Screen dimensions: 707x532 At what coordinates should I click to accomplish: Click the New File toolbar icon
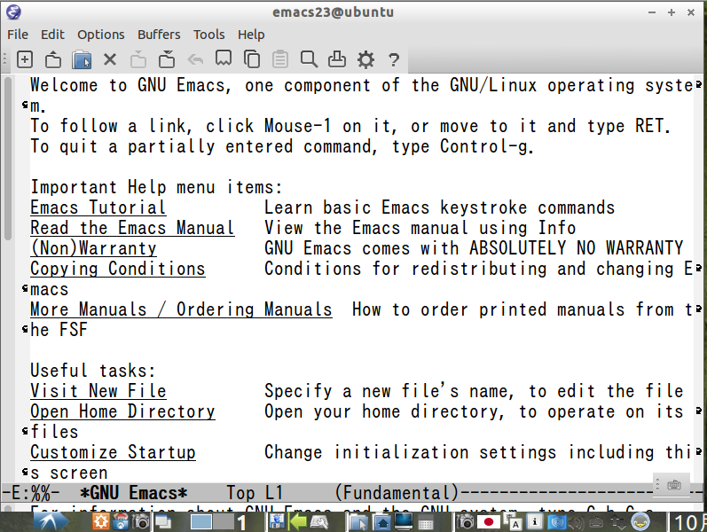(x=24, y=59)
